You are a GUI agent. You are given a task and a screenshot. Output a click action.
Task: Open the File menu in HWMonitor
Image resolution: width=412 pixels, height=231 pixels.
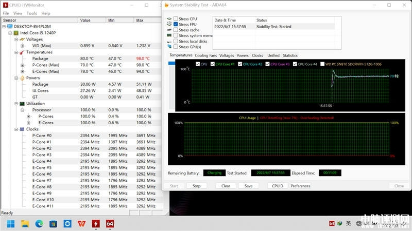pyautogui.click(x=6, y=13)
